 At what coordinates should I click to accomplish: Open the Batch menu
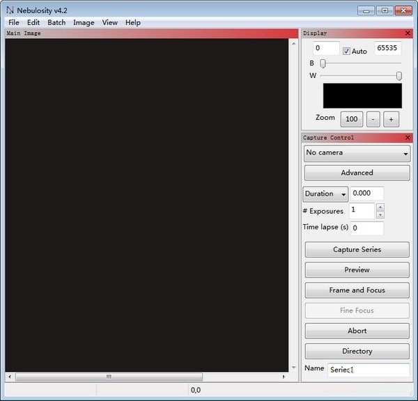pyautogui.click(x=56, y=23)
